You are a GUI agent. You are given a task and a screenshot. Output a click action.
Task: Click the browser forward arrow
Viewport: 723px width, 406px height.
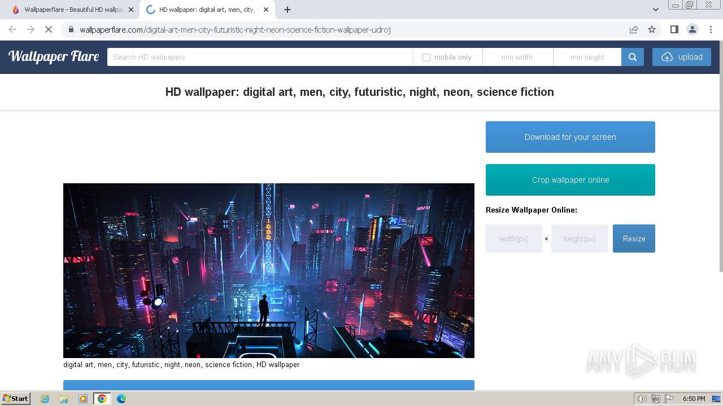[31, 29]
